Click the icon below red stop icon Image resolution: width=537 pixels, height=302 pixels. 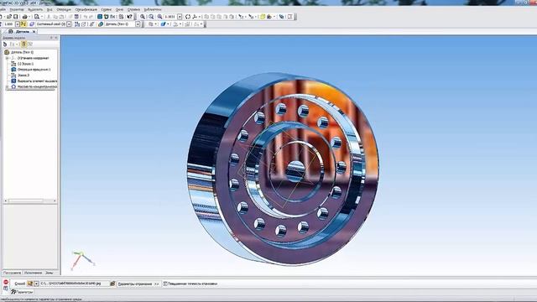[x=6, y=289]
